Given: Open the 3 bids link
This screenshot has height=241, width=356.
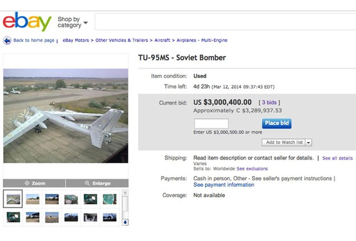Looking at the screenshot, I should pos(269,103).
